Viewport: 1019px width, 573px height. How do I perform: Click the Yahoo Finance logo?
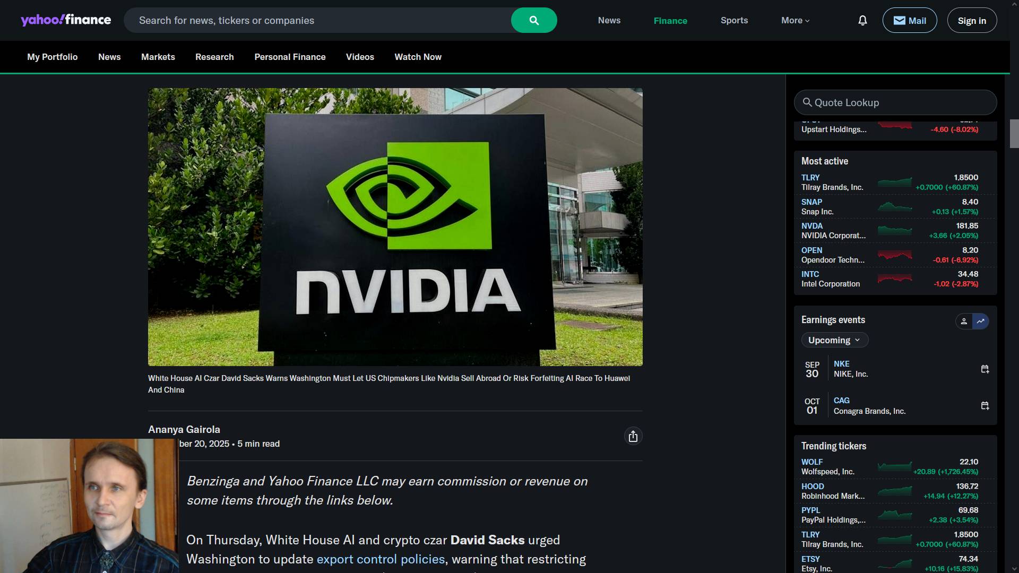pyautogui.click(x=66, y=20)
